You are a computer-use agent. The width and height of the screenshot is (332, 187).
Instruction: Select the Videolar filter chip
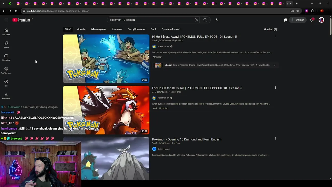pos(81,29)
